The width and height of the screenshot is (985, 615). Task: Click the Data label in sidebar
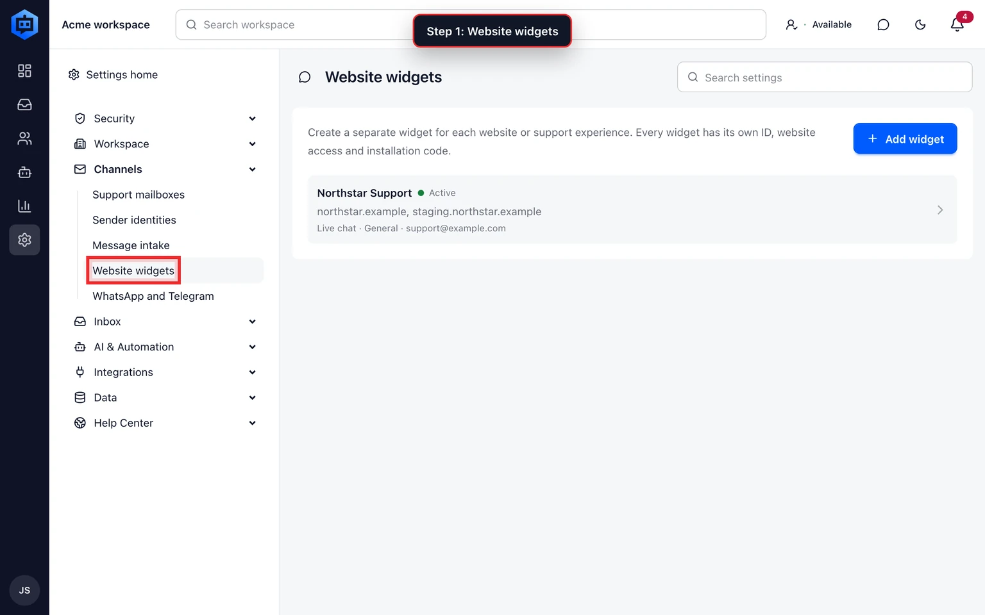(105, 398)
